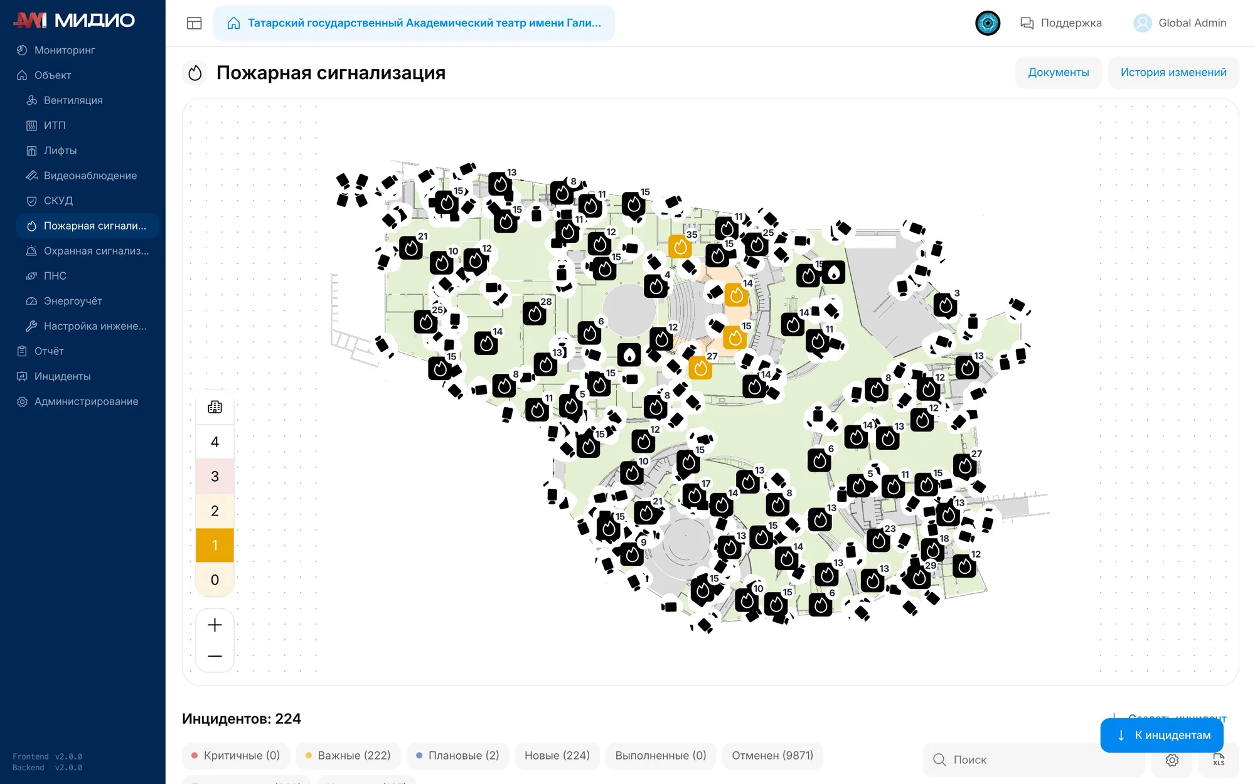The height and width of the screenshot is (784, 1255).
Task: Zoom in the map with plus button
Action: [215, 625]
